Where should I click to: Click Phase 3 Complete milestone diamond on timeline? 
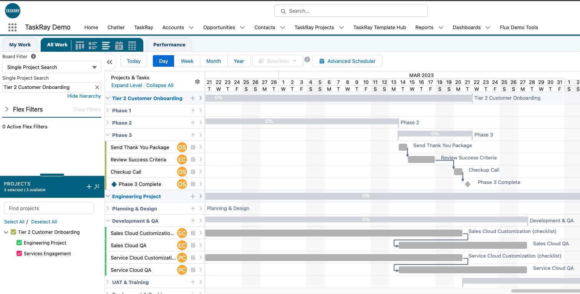(x=467, y=184)
